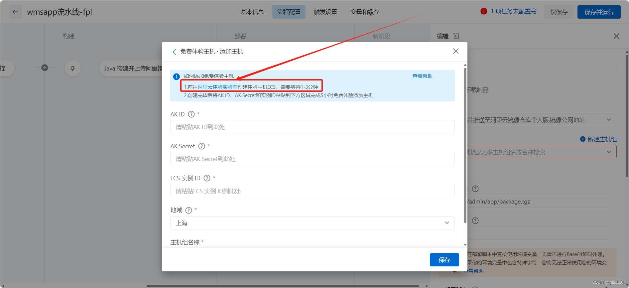Close the 编辑 side panel
The width and height of the screenshot is (629, 288).
coord(616,36)
